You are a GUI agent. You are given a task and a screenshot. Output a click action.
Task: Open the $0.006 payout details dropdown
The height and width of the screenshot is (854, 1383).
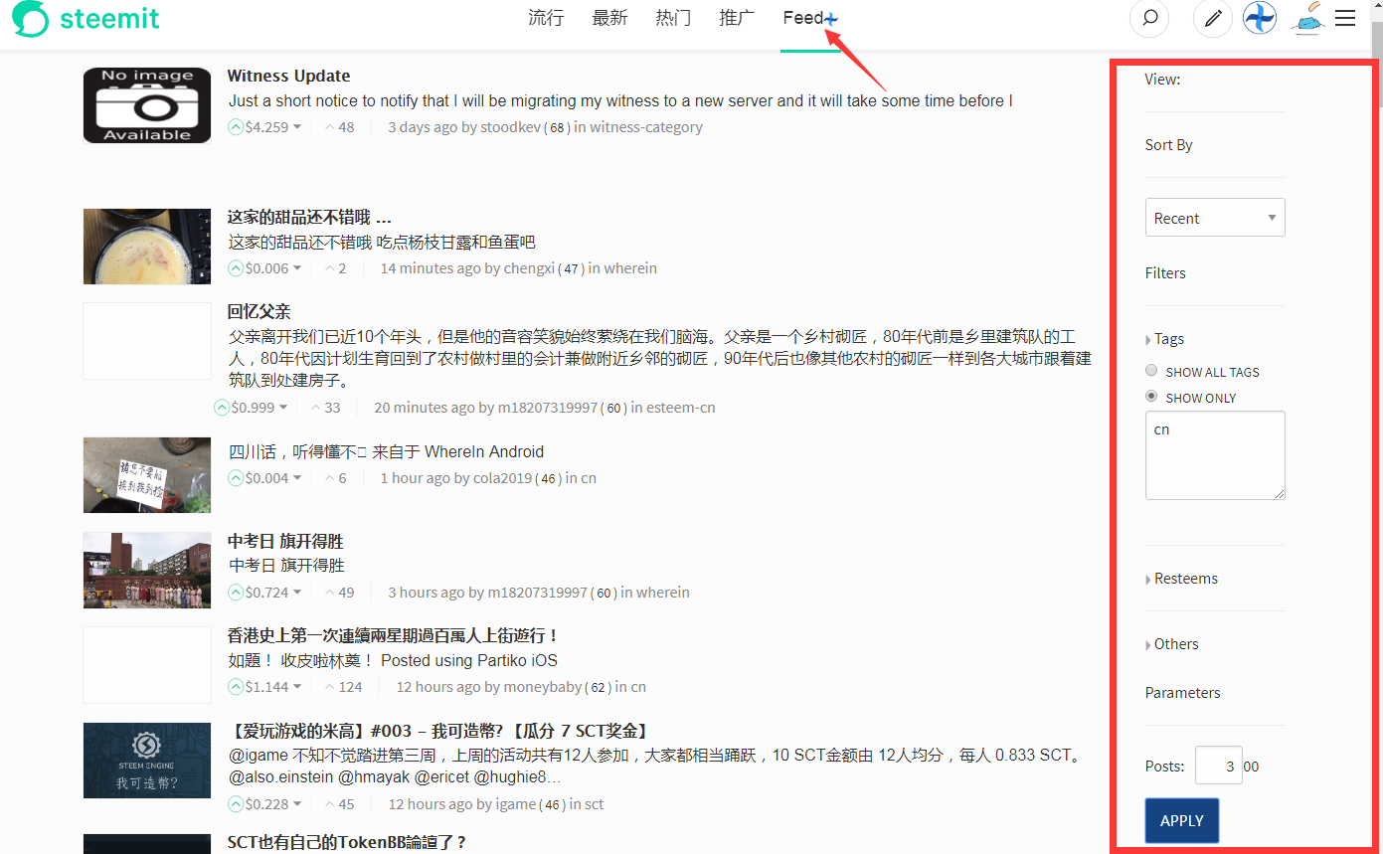273,268
